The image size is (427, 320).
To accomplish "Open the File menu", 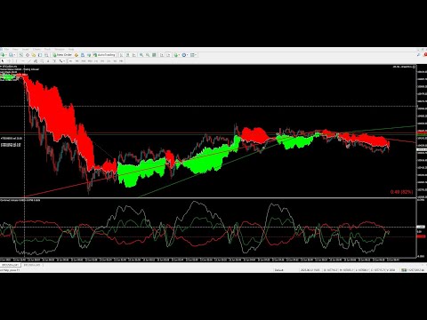I will click(6, 49).
